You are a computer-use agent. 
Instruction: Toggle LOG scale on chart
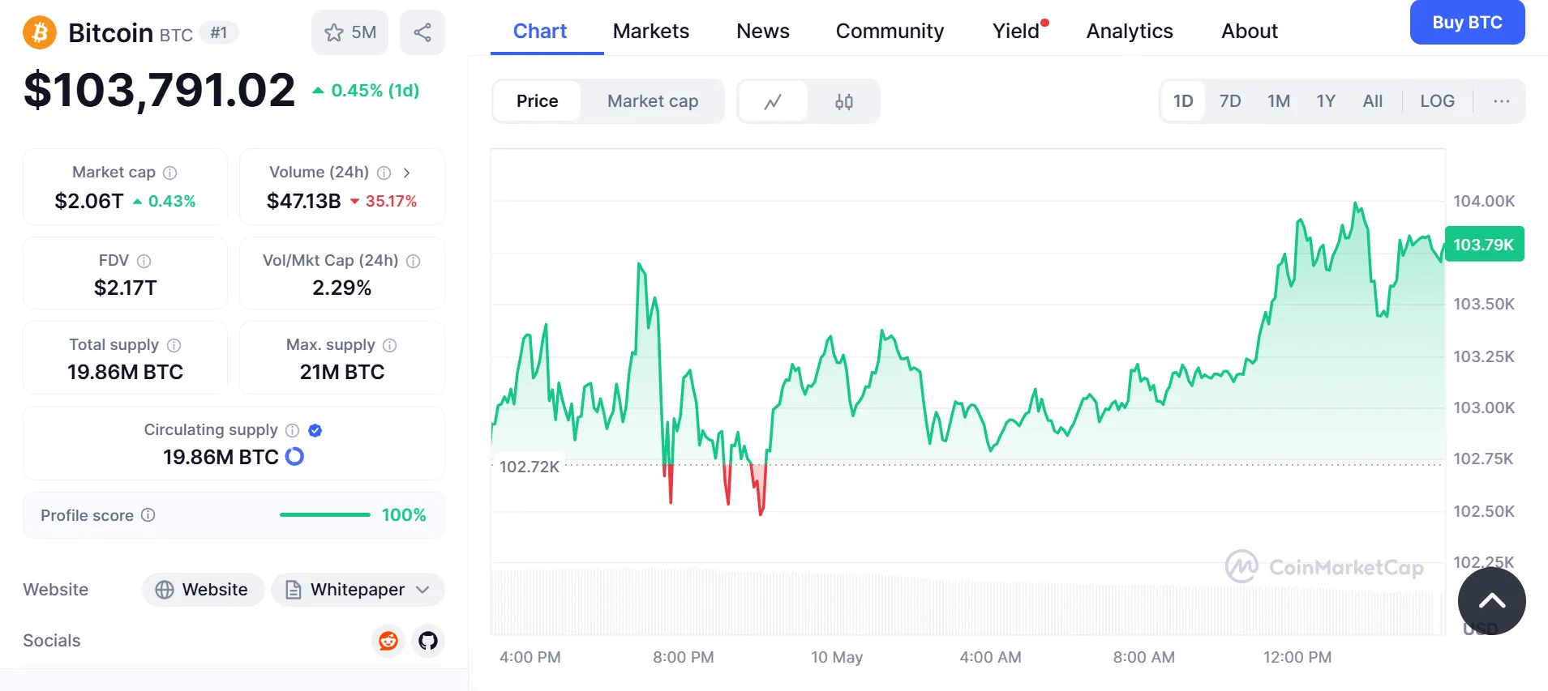(1437, 101)
